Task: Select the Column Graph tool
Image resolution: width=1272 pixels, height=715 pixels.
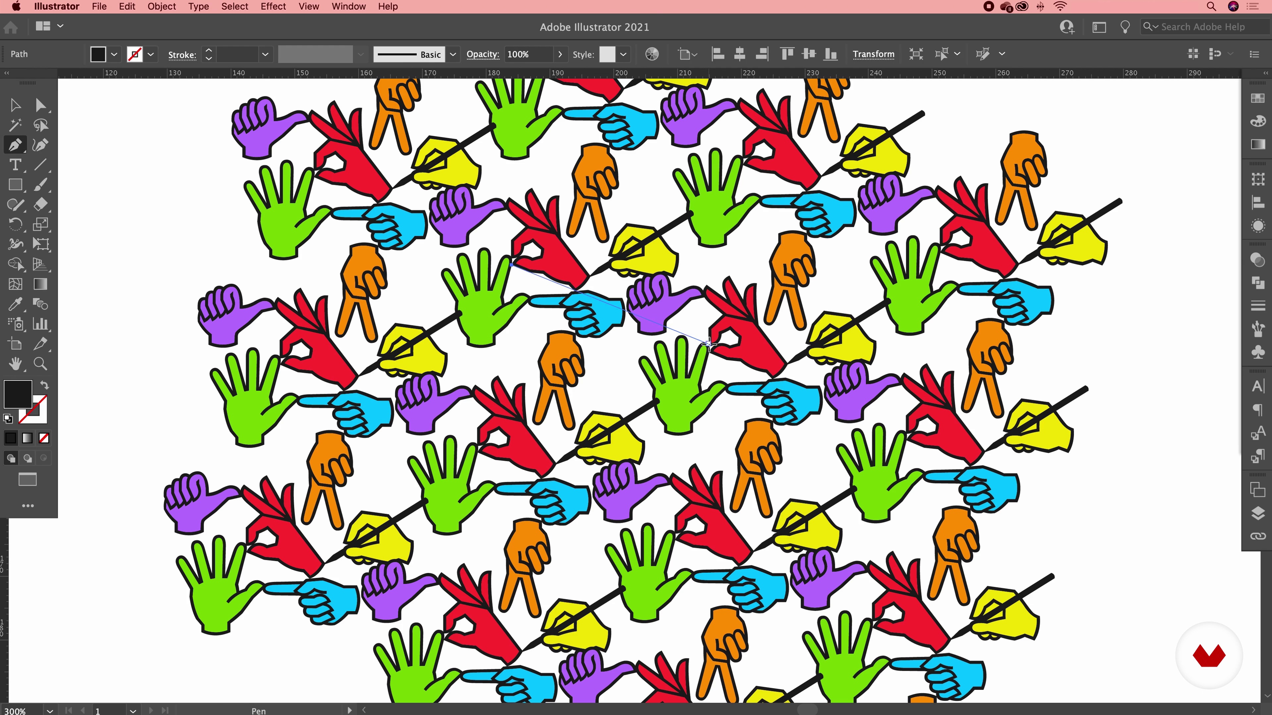Action: coord(40,324)
